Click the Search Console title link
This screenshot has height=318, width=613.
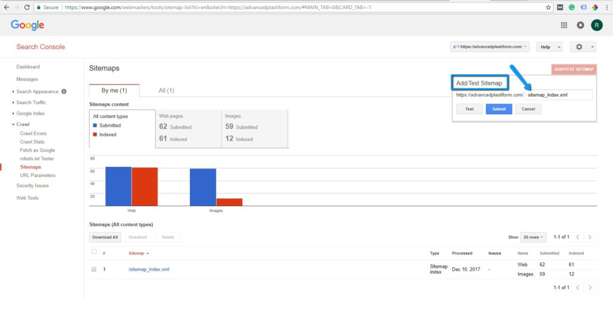click(40, 47)
